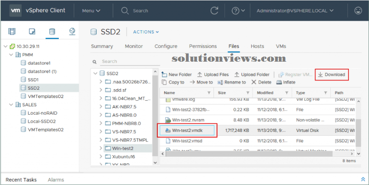Select the Storage inventory icon
This screenshot has width=369, height=185.
click(52, 31)
